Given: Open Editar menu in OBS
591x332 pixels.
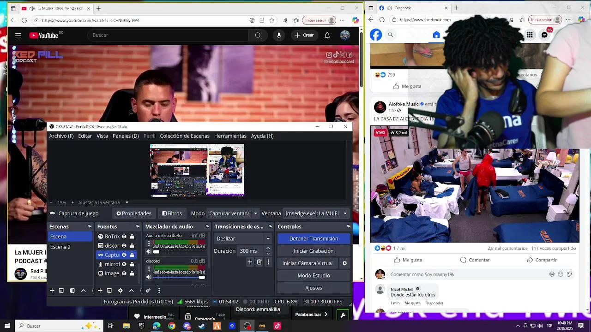Looking at the screenshot, I should (x=85, y=136).
